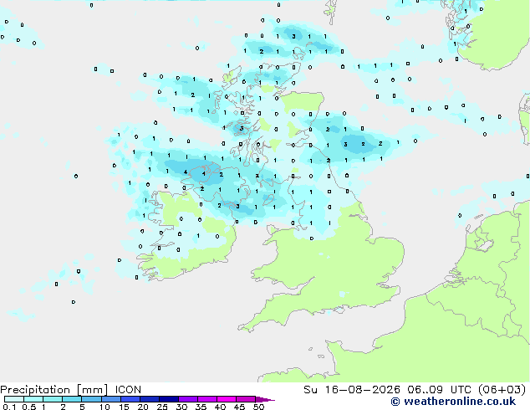This screenshot has width=530, height=410.
Task: Click the 1–2 mm legend color swatch
Action: click(x=53, y=399)
